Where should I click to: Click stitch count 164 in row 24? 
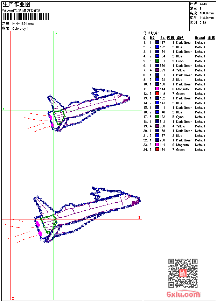pyautogui.click(x=162, y=150)
